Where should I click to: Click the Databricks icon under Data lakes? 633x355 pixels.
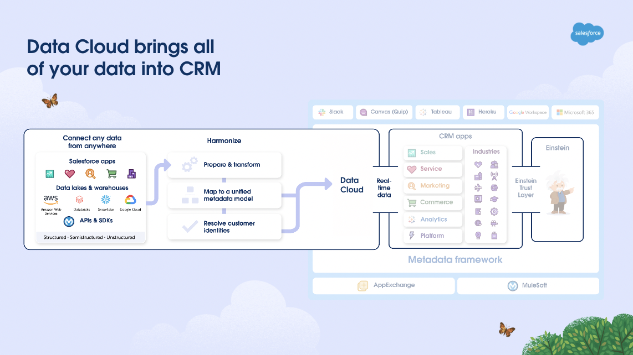coord(79,200)
